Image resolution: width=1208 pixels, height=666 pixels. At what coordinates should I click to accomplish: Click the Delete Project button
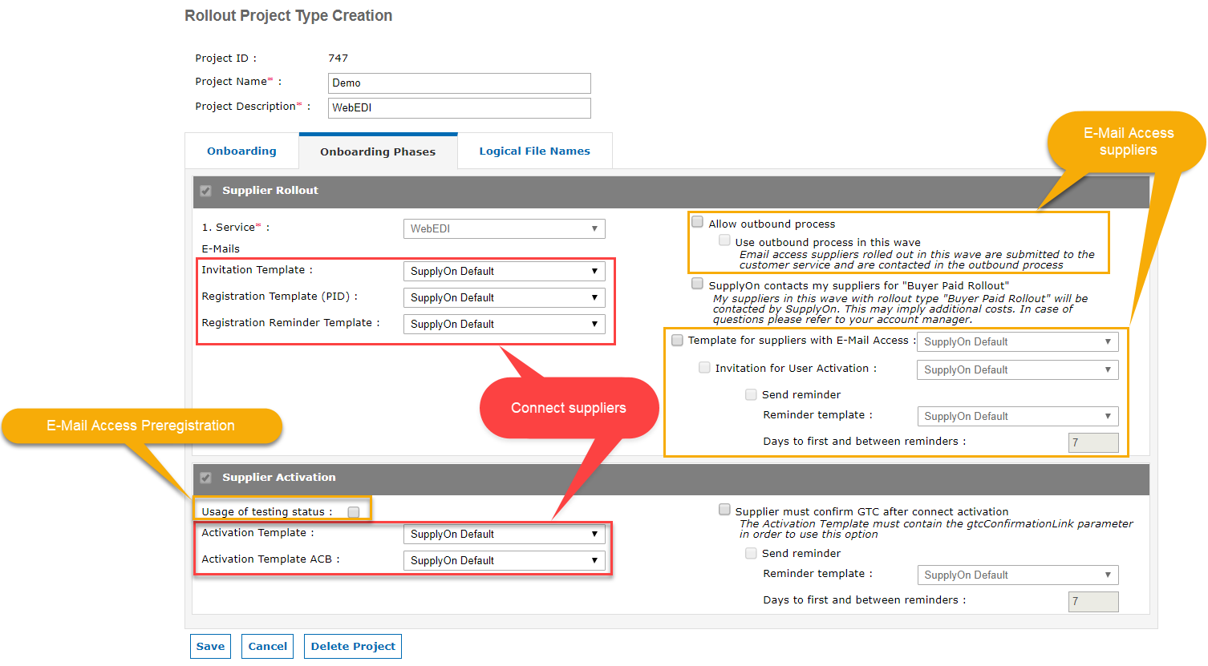click(353, 646)
